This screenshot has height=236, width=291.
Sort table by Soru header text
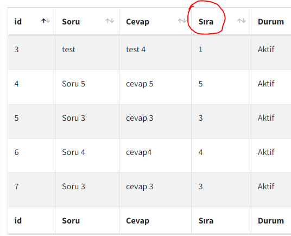point(71,22)
